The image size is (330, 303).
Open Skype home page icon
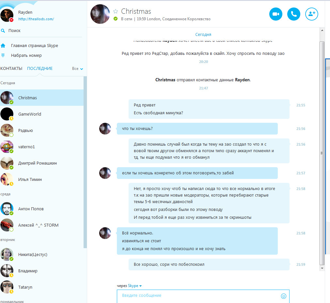(3, 45)
